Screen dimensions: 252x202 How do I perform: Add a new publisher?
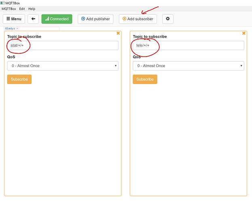(95, 19)
